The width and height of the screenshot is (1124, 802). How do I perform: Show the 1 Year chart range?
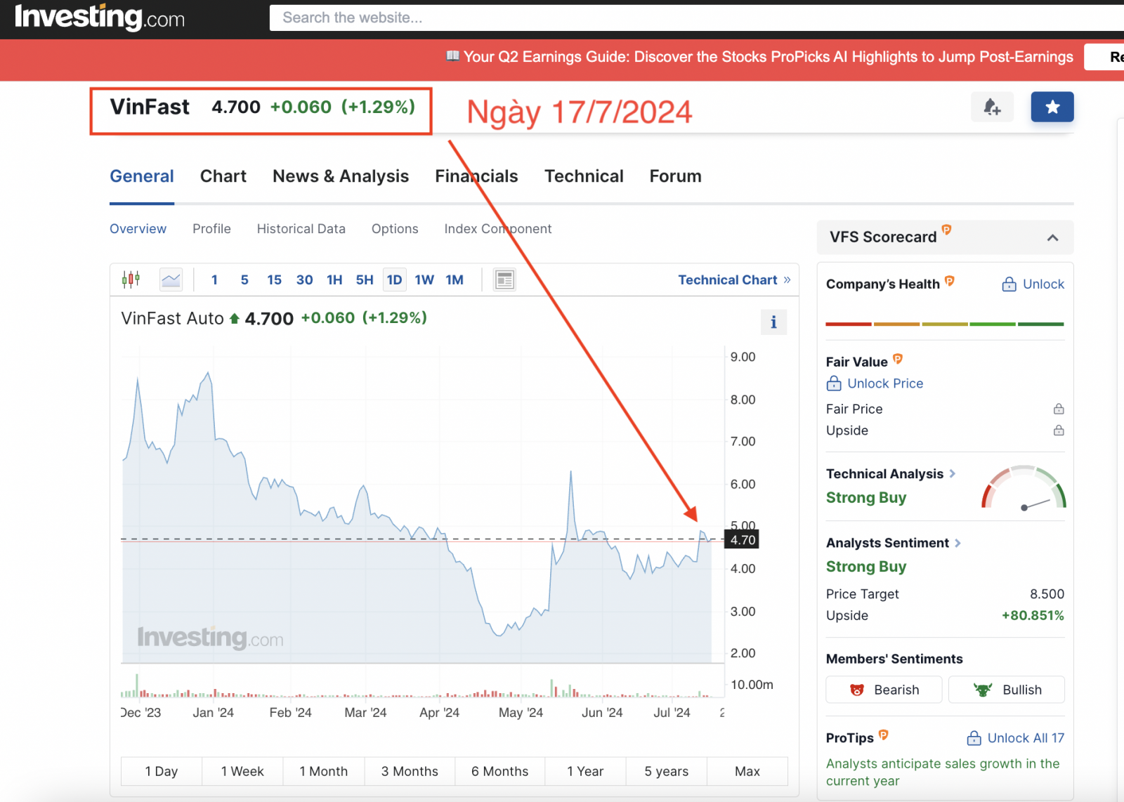(585, 771)
